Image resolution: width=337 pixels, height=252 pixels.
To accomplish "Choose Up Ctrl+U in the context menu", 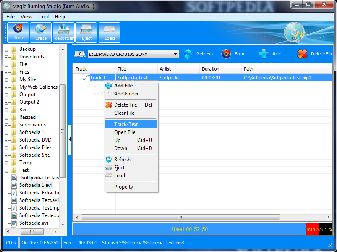I will [131, 140].
